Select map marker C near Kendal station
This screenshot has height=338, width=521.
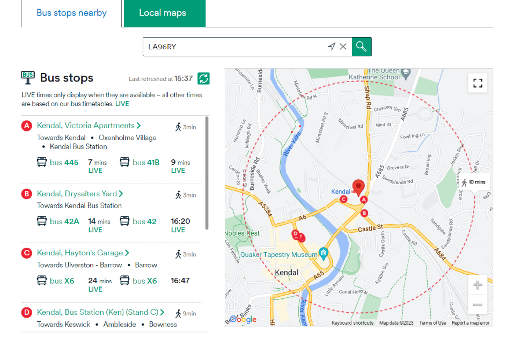[344, 200]
